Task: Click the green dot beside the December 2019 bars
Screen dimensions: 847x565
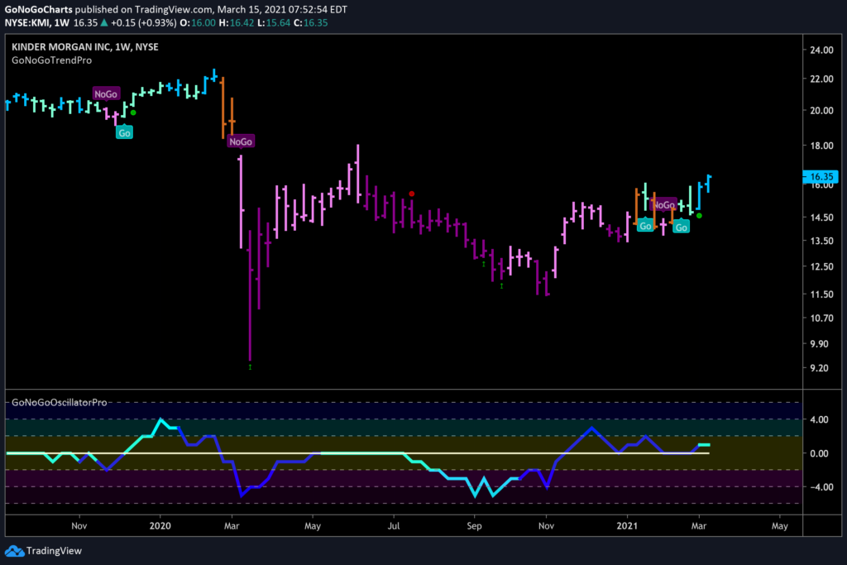Action: coord(133,113)
